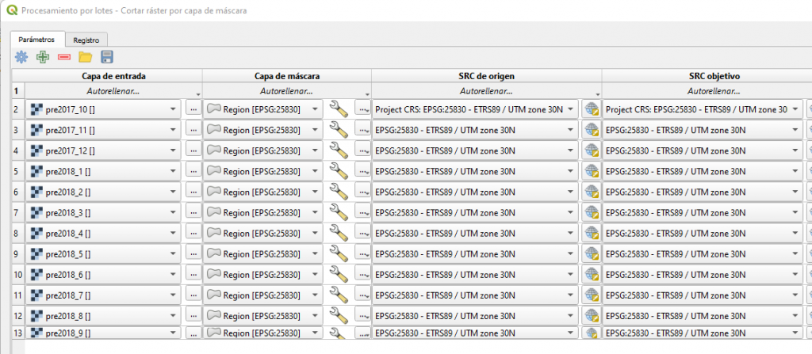Open mask layer dropdown for pre2018_1 row
Image resolution: width=812 pixels, height=354 pixels.
pyautogui.click(x=315, y=170)
